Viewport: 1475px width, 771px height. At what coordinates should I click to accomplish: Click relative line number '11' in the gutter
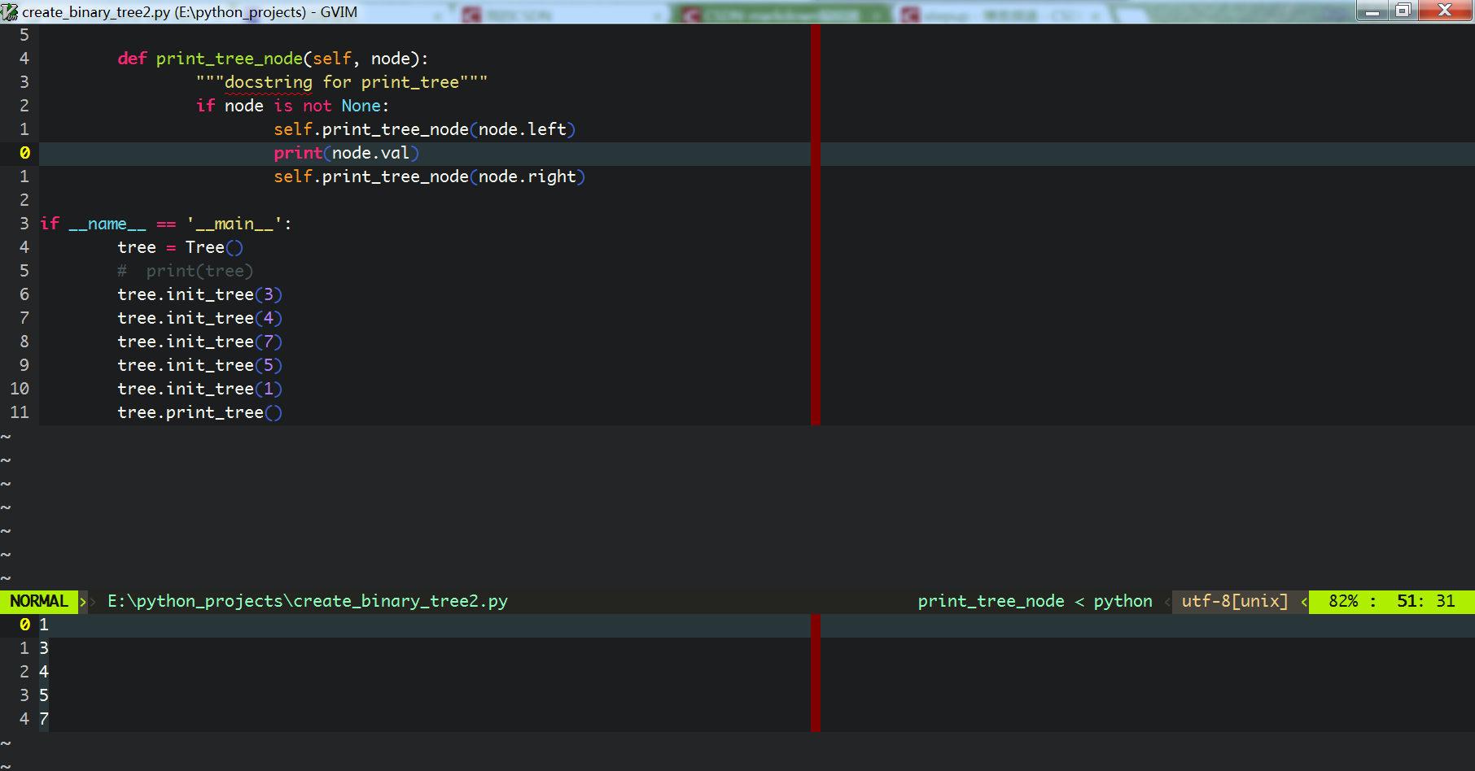[x=20, y=412]
